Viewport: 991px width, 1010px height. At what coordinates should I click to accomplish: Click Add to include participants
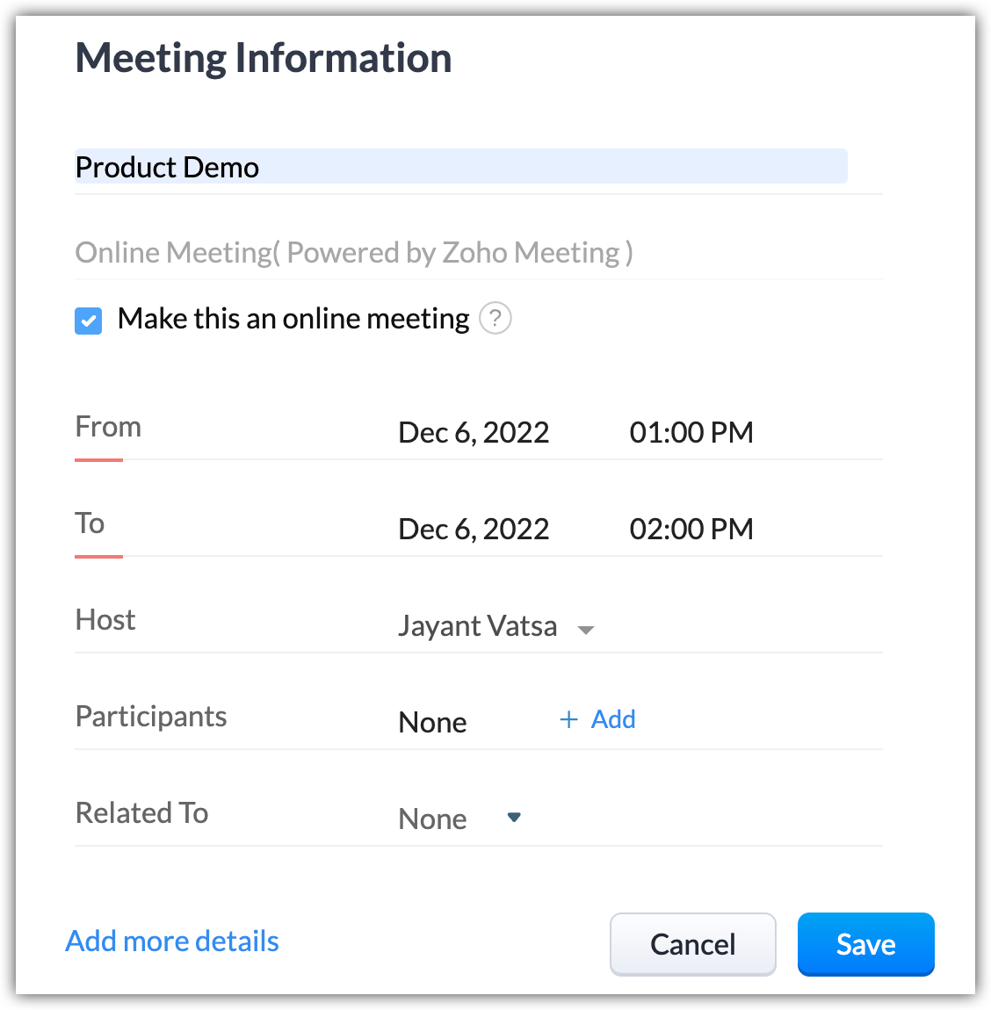click(613, 720)
